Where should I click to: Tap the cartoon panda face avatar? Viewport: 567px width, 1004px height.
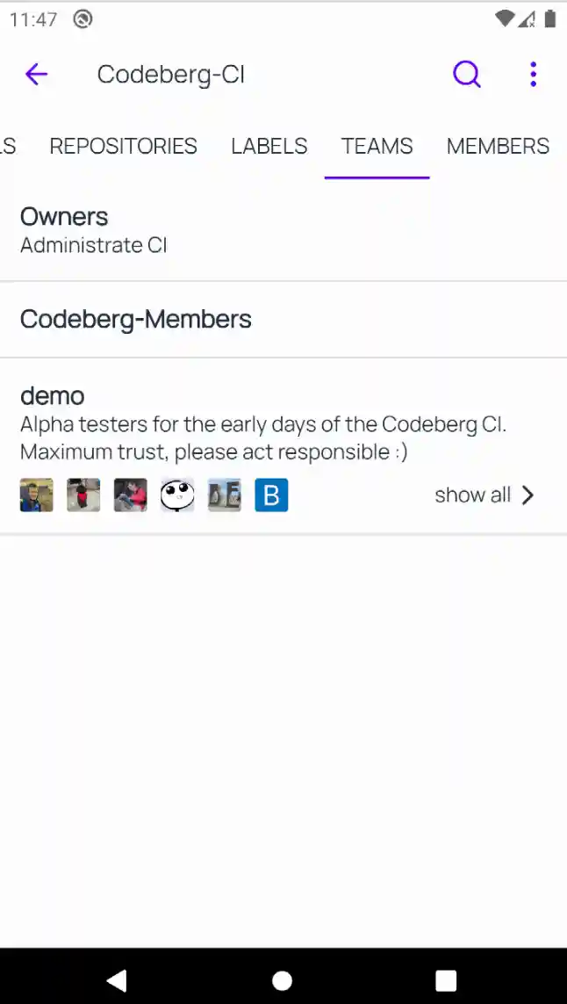click(x=177, y=495)
